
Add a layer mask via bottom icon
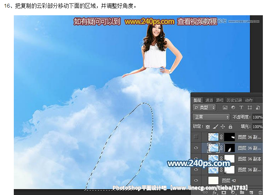pyautogui.click(x=224, y=193)
